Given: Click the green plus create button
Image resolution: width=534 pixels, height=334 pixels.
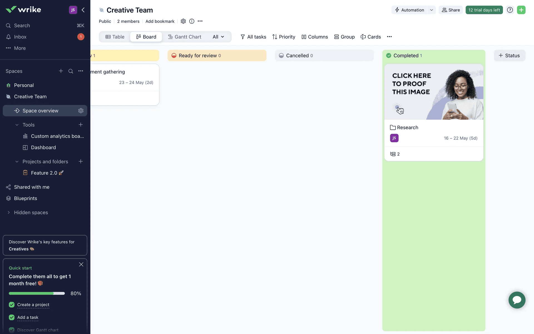Looking at the screenshot, I should [521, 10].
